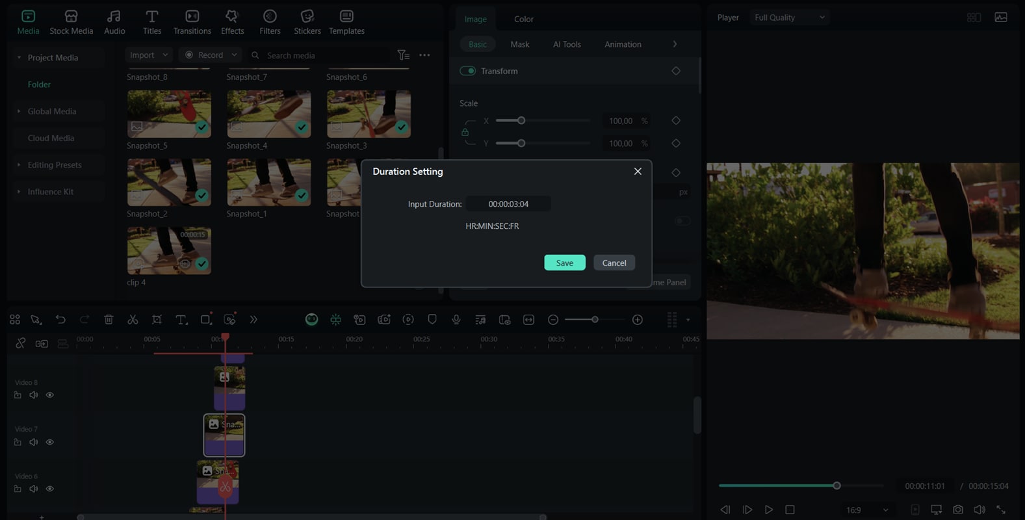Expand the Editing Presets section
Screen dimensions: 1025x520
coord(19,165)
